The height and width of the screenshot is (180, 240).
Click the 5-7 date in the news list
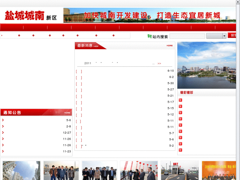pos(171,133)
